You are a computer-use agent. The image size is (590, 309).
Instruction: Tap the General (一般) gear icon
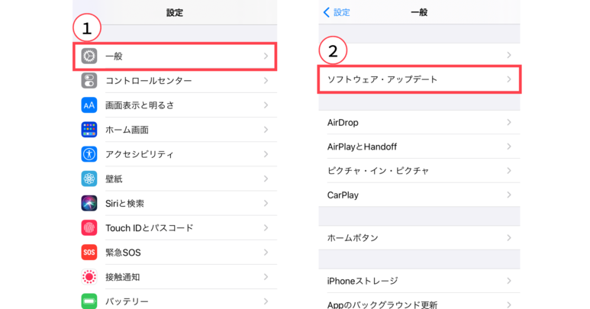(x=89, y=56)
